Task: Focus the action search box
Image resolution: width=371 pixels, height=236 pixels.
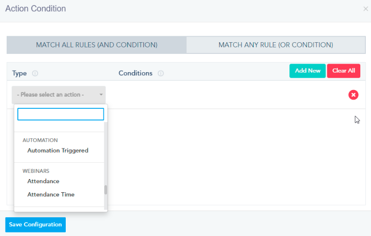Action: tap(60, 114)
